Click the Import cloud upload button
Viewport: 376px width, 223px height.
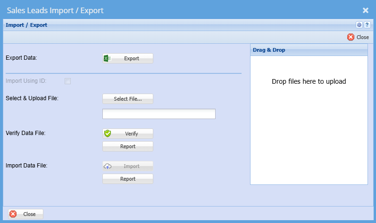[x=128, y=166]
